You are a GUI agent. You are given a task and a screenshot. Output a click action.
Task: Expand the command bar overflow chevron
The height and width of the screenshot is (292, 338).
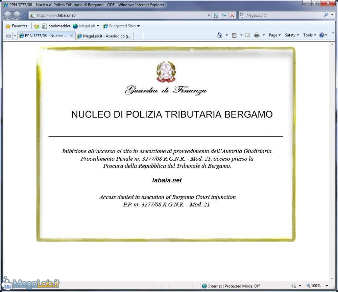pos(333,33)
